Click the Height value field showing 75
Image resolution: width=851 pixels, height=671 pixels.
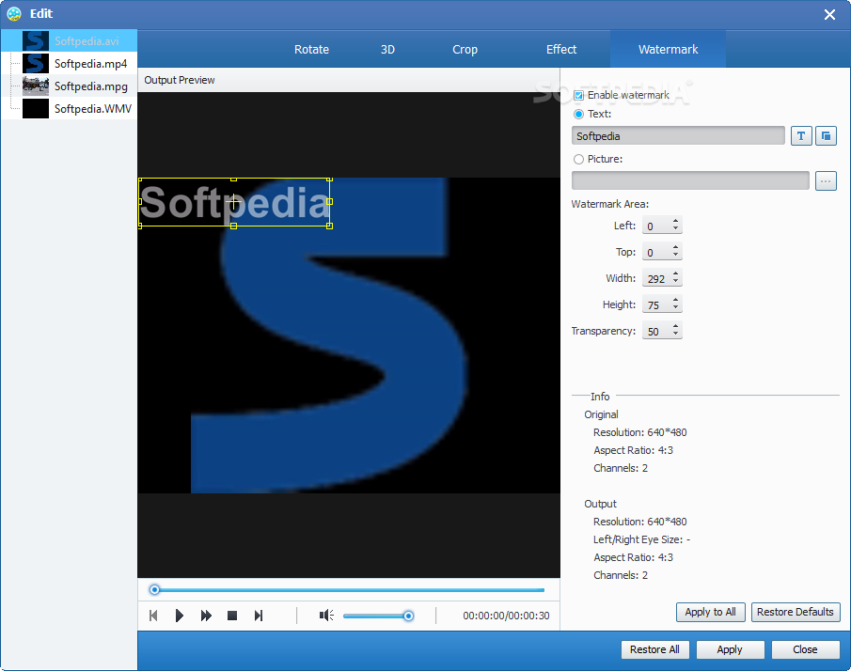point(656,304)
